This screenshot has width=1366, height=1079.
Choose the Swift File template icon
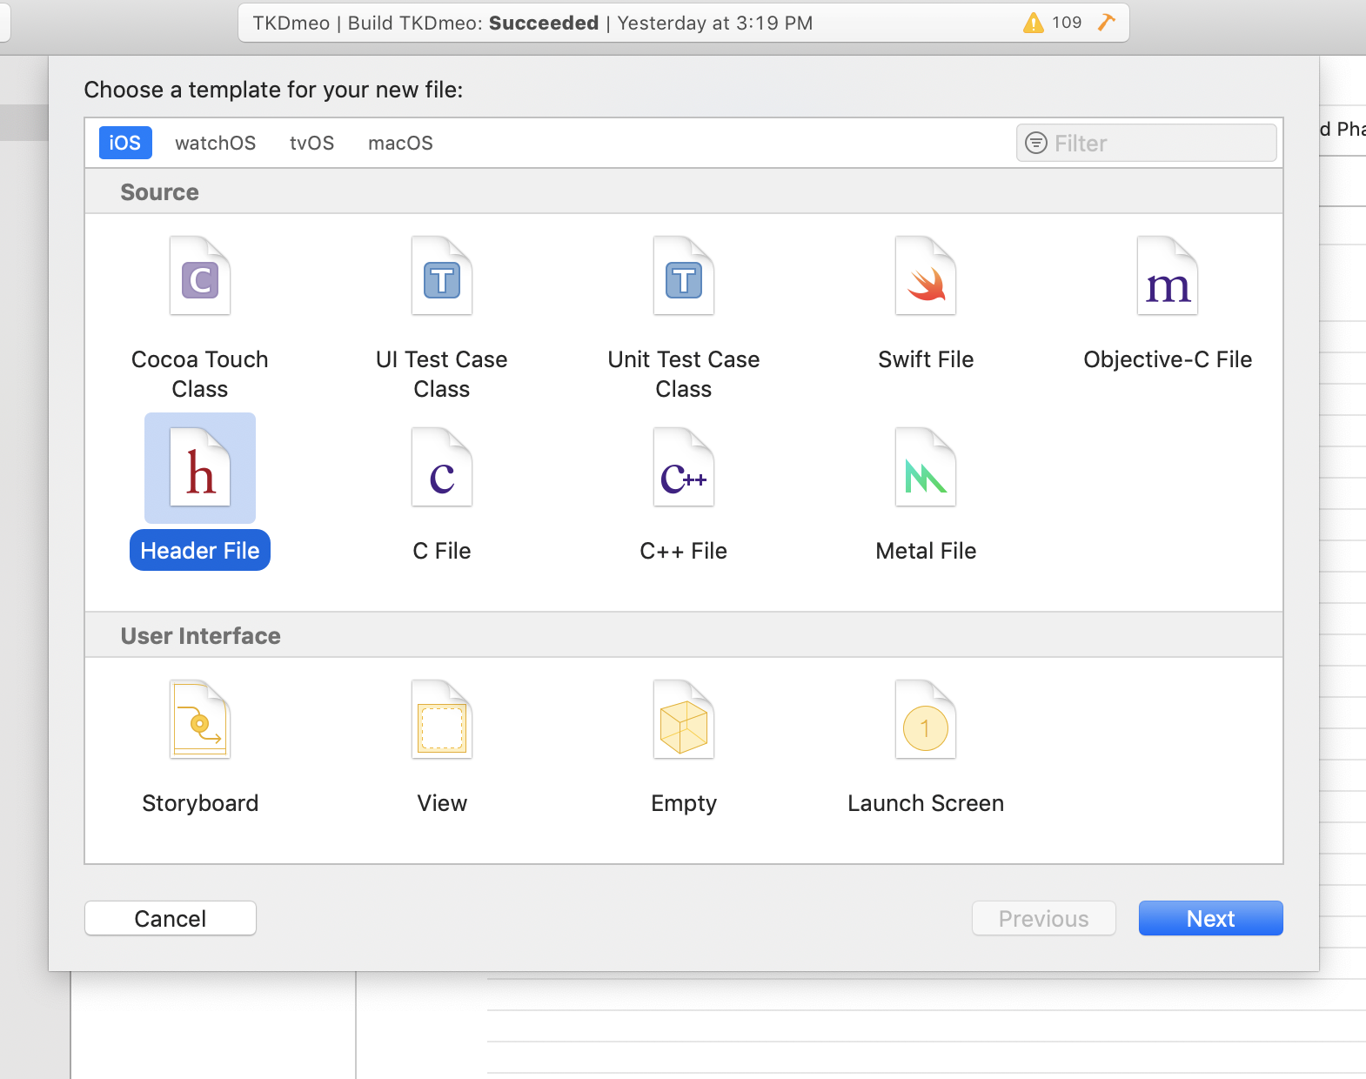(x=926, y=276)
